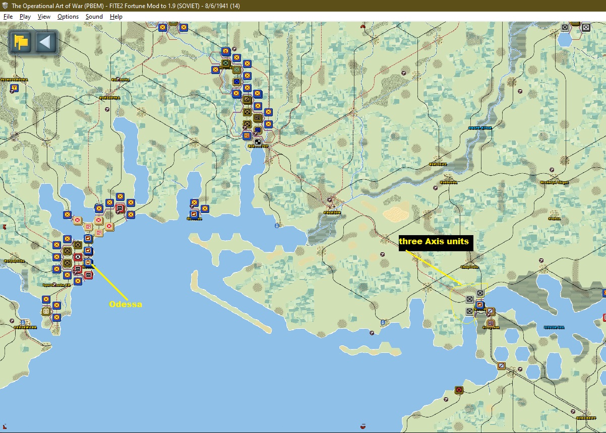Select the dark green infantry counter on the city label
This screenshot has width=606, height=433.
[225, 63]
